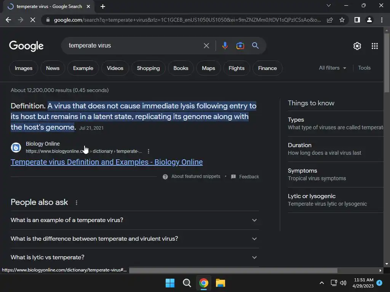Screen dimensions: 390x292
Task: Click the address bar URL
Action: tap(187, 20)
